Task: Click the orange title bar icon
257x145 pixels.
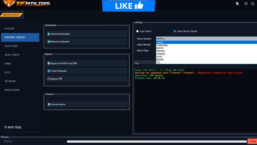Action: coord(237,4)
